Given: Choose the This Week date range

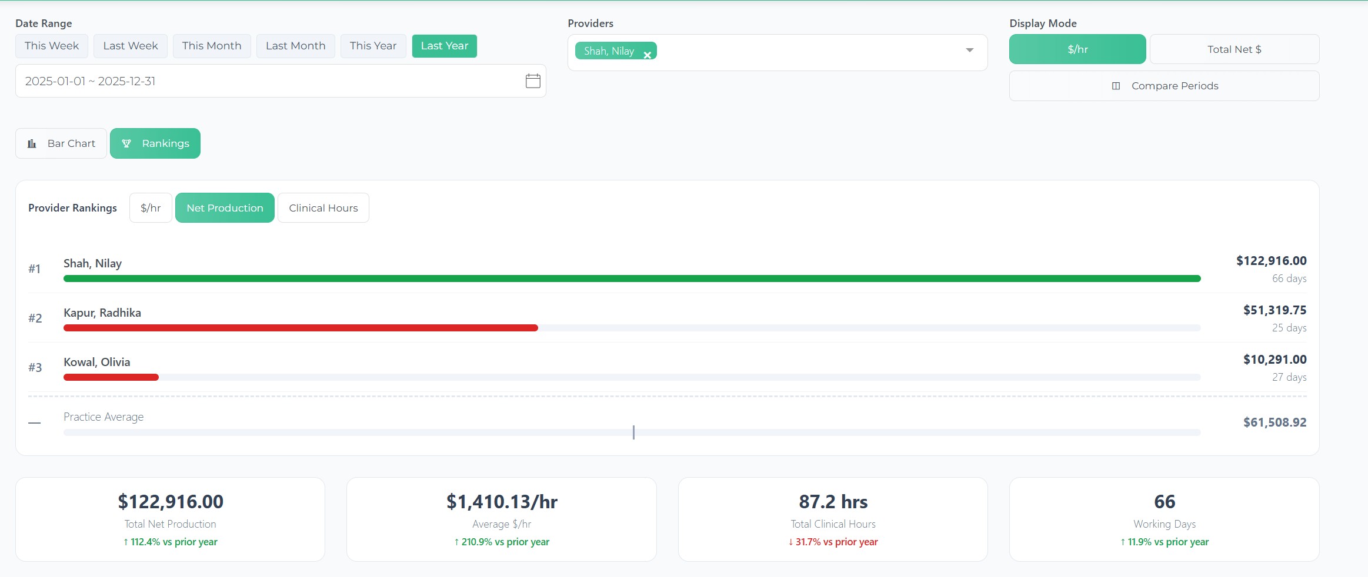Looking at the screenshot, I should pos(52,46).
